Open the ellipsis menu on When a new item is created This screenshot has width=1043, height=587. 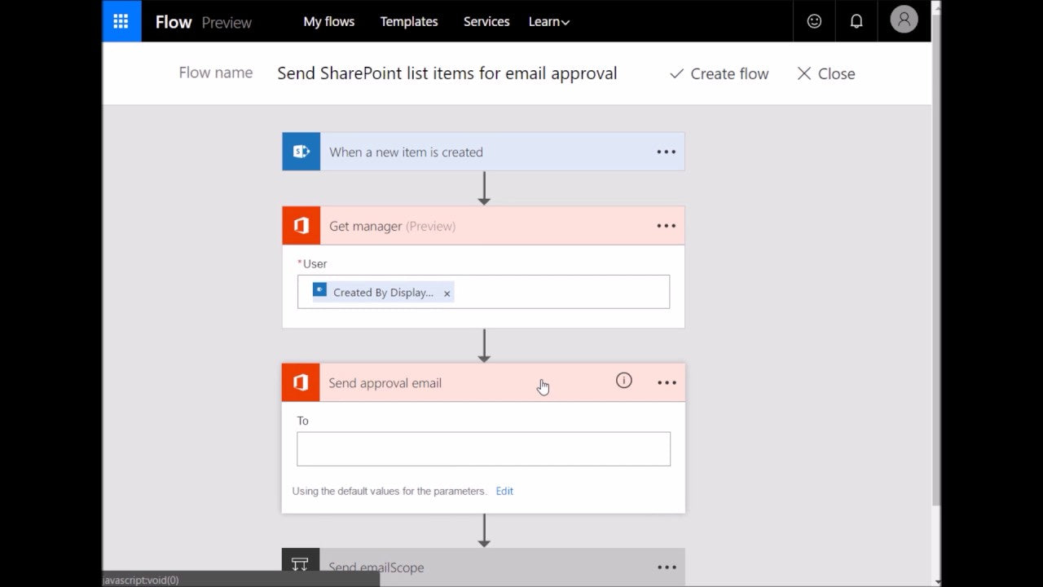[666, 152]
